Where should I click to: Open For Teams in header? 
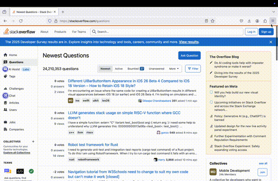click(x=79, y=32)
